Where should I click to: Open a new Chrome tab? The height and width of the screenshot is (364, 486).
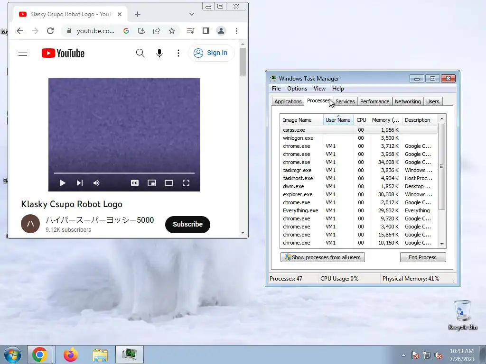138,14
